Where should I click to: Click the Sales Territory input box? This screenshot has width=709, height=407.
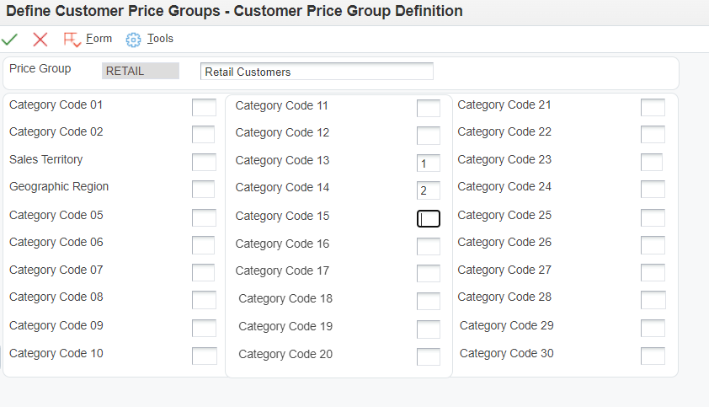coord(204,162)
